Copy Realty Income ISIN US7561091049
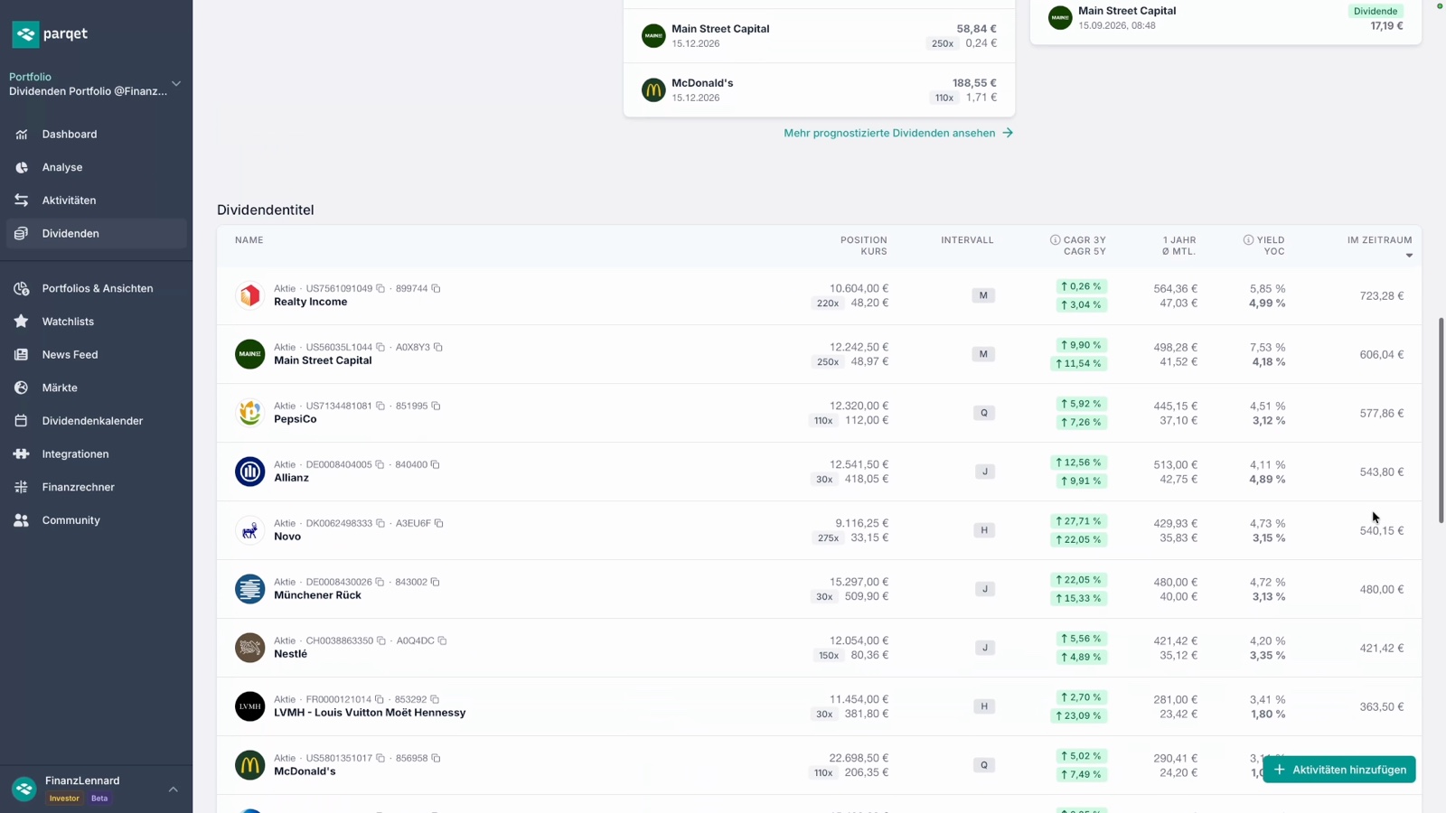The height and width of the screenshot is (813, 1446). coord(380,289)
